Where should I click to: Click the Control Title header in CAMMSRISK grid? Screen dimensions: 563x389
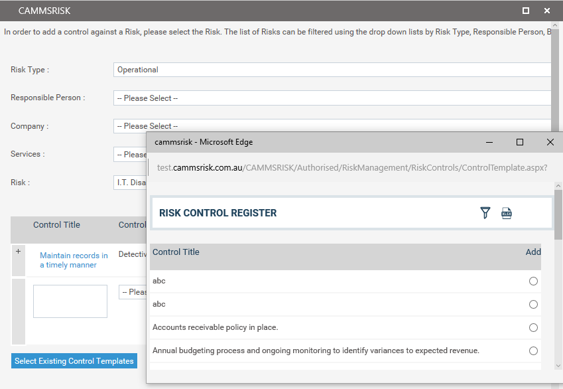(57, 224)
